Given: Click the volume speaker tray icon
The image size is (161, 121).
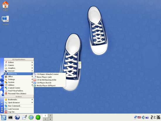Looking at the screenshot, I should pyautogui.click(x=143, y=117).
